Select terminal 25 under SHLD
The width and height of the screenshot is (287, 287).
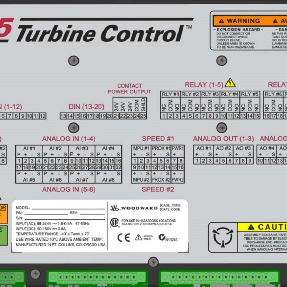(x=143, y=116)
